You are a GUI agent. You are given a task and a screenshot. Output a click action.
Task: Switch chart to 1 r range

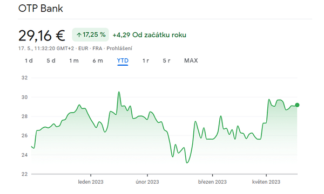145,60
